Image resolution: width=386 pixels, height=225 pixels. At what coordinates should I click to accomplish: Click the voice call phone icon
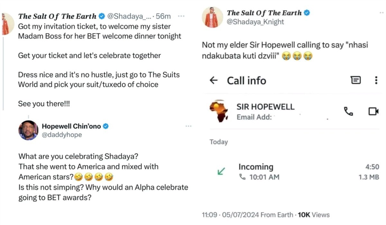click(x=348, y=111)
